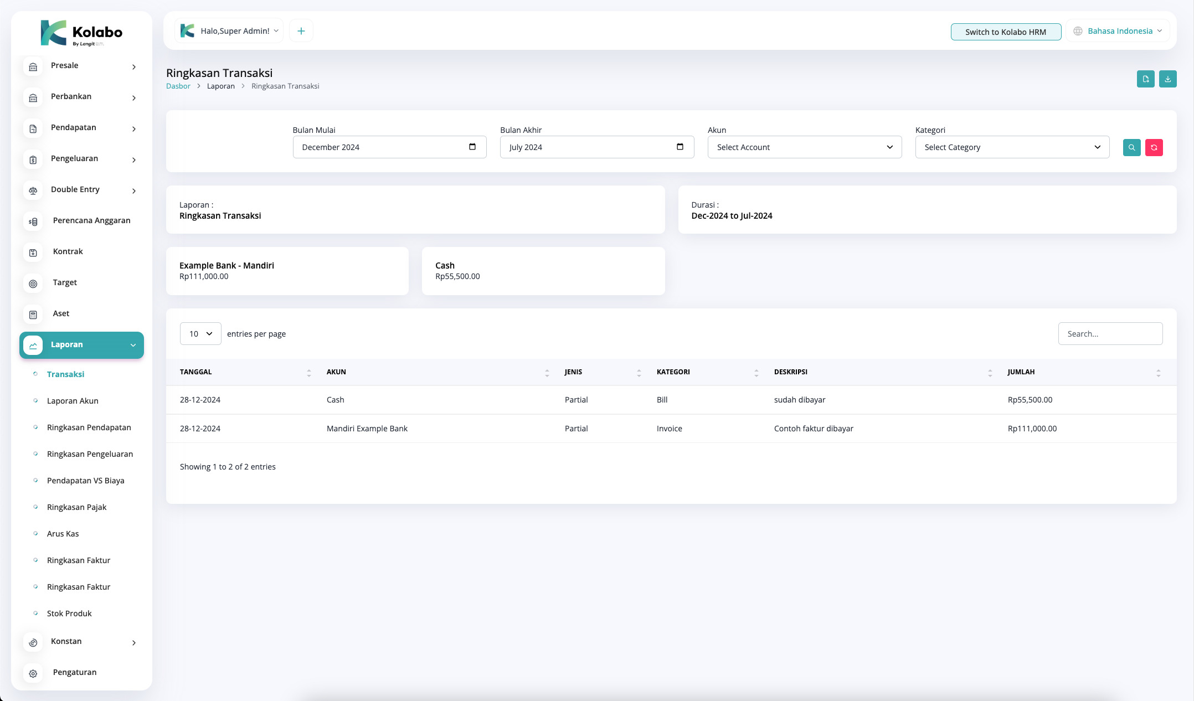Screen dimensions: 1194x701
Task: Click the Laporan breadcrumb link
Action: pyautogui.click(x=221, y=86)
